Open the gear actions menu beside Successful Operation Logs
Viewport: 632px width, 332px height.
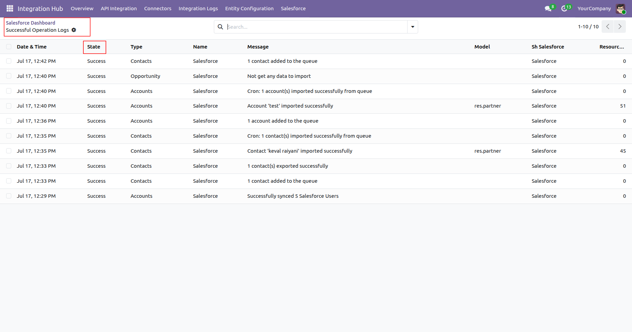coord(74,30)
